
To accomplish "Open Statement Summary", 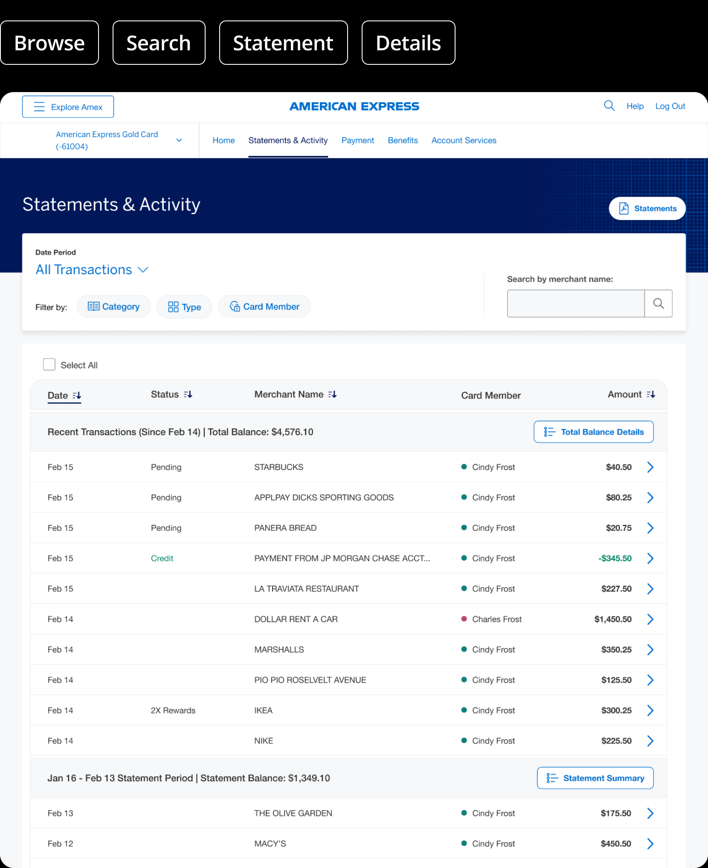I will click(595, 778).
